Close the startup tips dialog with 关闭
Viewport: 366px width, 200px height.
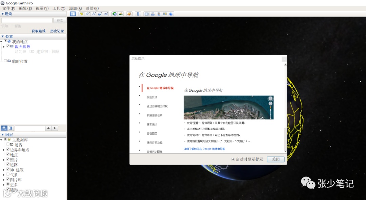[276, 159]
